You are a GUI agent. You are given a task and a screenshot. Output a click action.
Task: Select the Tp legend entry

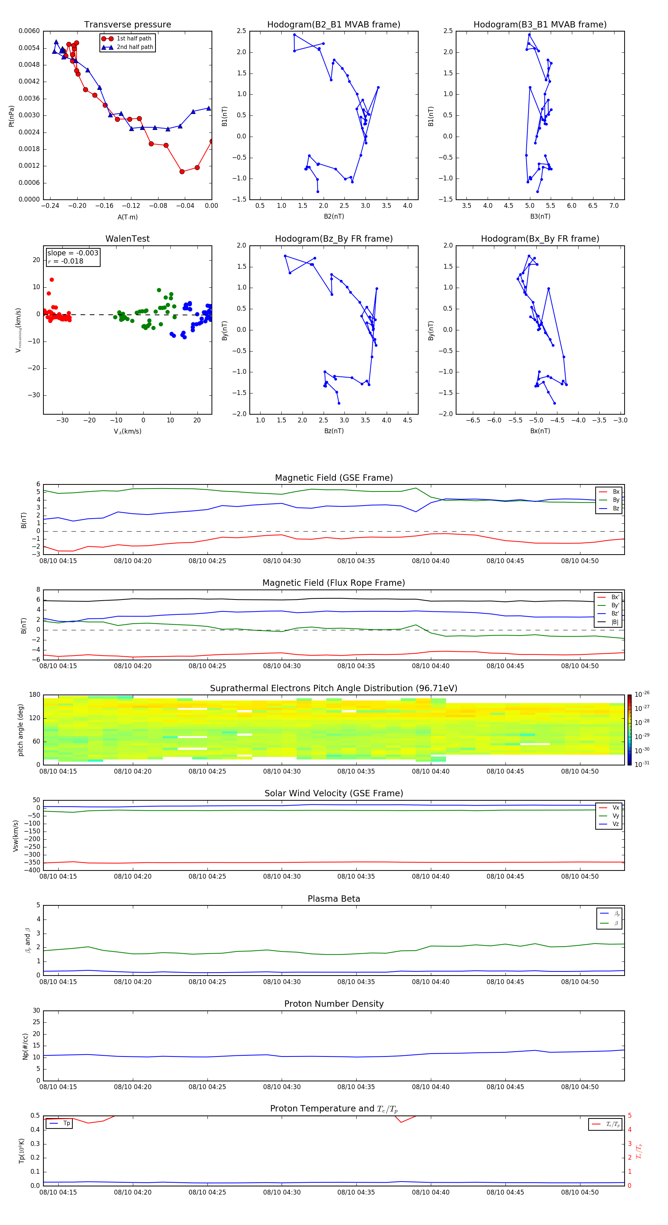[x=59, y=1123]
